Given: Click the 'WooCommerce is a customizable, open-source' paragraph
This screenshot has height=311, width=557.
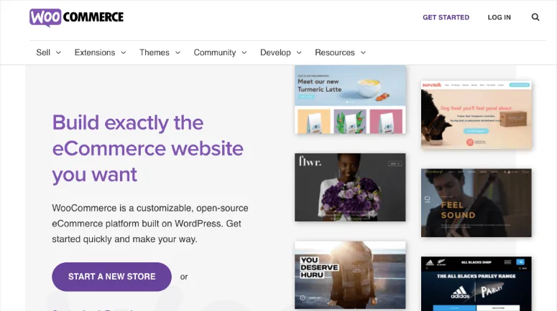Looking at the screenshot, I should click(150, 224).
